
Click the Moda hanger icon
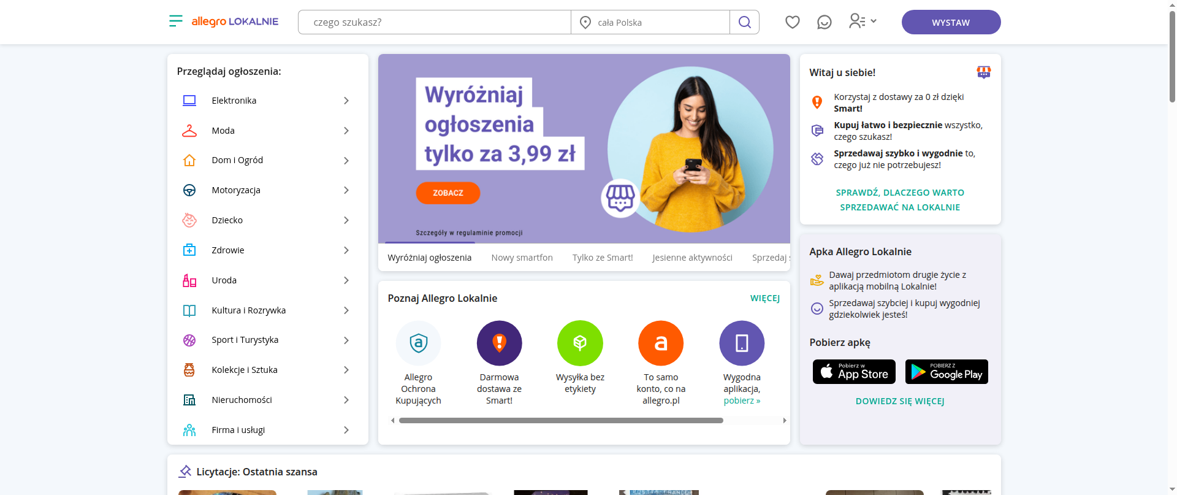tap(189, 131)
